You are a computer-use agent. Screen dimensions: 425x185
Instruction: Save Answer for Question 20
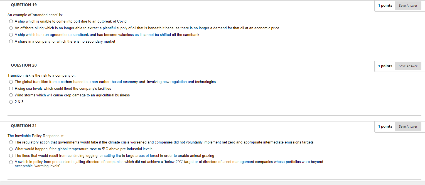[408, 66]
